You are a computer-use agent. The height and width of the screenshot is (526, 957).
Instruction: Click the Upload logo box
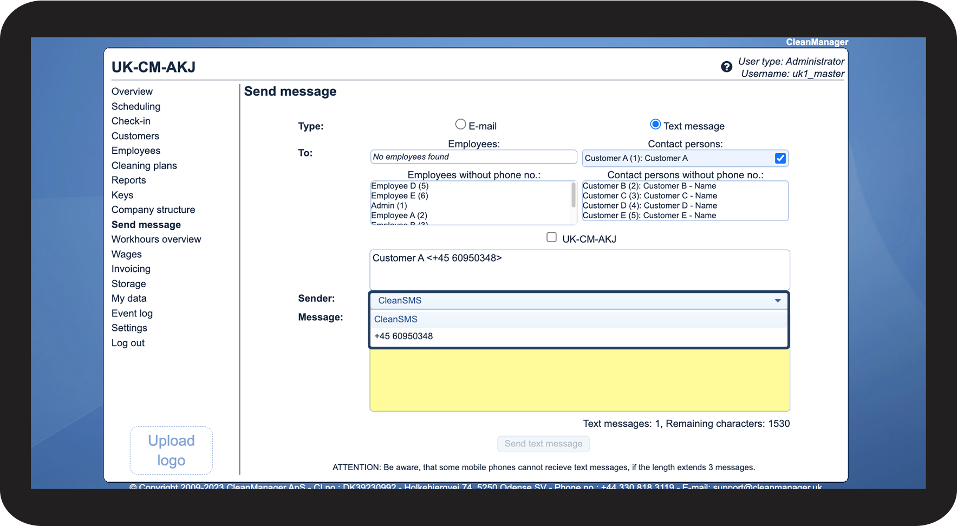point(171,450)
